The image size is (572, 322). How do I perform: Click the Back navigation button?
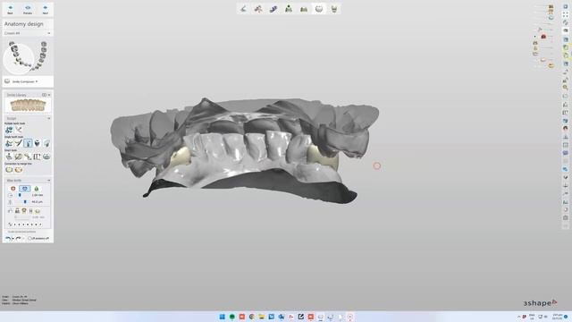pyautogui.click(x=10, y=10)
